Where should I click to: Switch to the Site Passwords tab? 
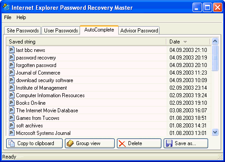[x=23, y=31]
